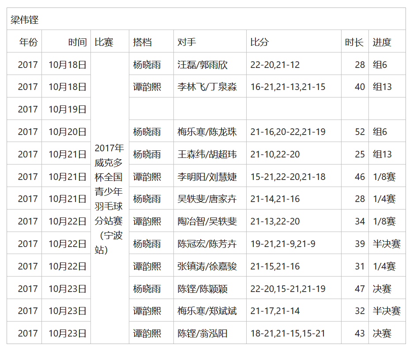Select opponent 张镇涛/徐嘉骏
The height and width of the screenshot is (348, 417).
[x=207, y=266]
